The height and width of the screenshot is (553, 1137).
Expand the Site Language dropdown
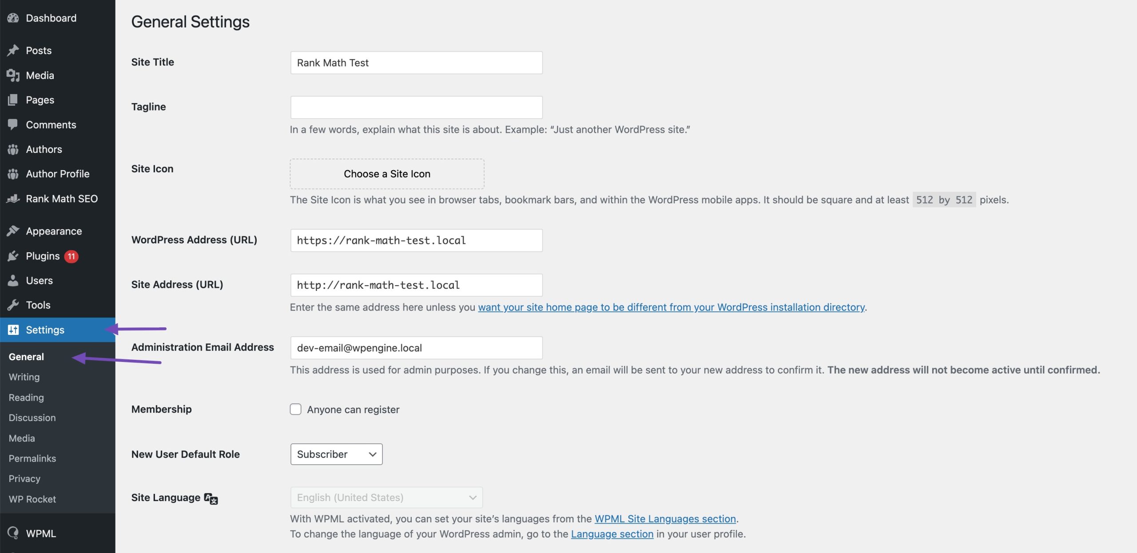[x=386, y=497]
